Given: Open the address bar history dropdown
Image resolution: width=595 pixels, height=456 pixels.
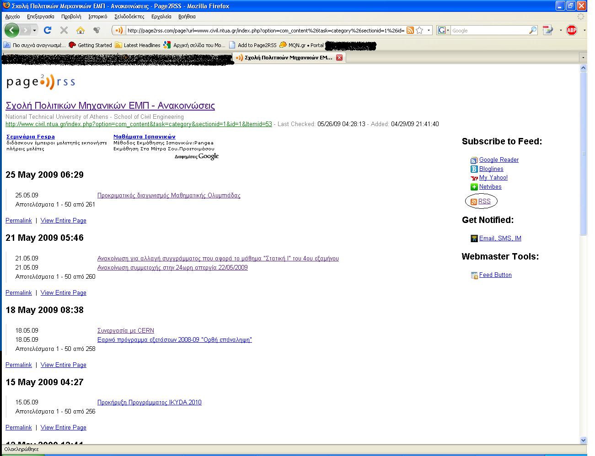Looking at the screenshot, I should (x=429, y=31).
